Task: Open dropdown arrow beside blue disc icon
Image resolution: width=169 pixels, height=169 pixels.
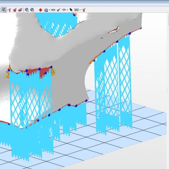Action: click(x=49, y=10)
